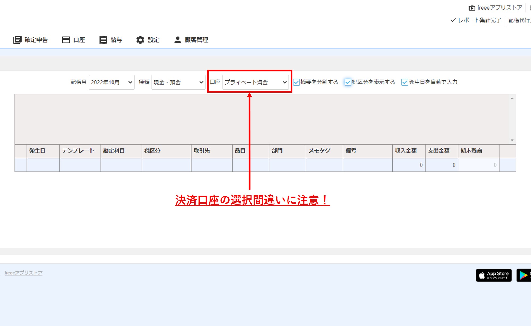This screenshot has width=531, height=326.
Task: Toggle 摘要を分割する checkbox
Action: click(296, 82)
